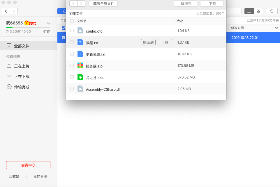Click the SVIP crown badge
The image size is (280, 187).
(x=30, y=23)
